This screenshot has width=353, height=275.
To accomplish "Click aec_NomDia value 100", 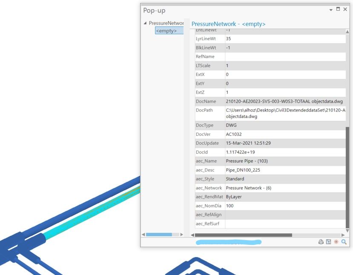I will (x=230, y=206).
